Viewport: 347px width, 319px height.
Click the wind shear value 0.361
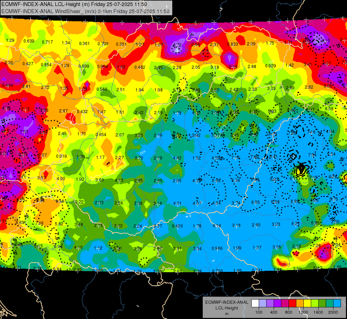(x=84, y=43)
